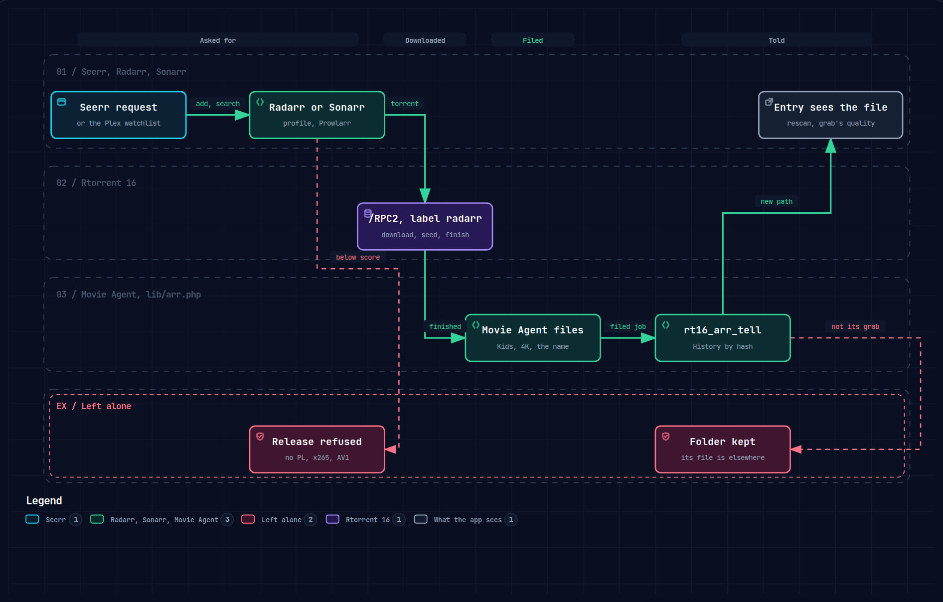Click the Legend heading
The height and width of the screenshot is (602, 943).
pyautogui.click(x=44, y=500)
